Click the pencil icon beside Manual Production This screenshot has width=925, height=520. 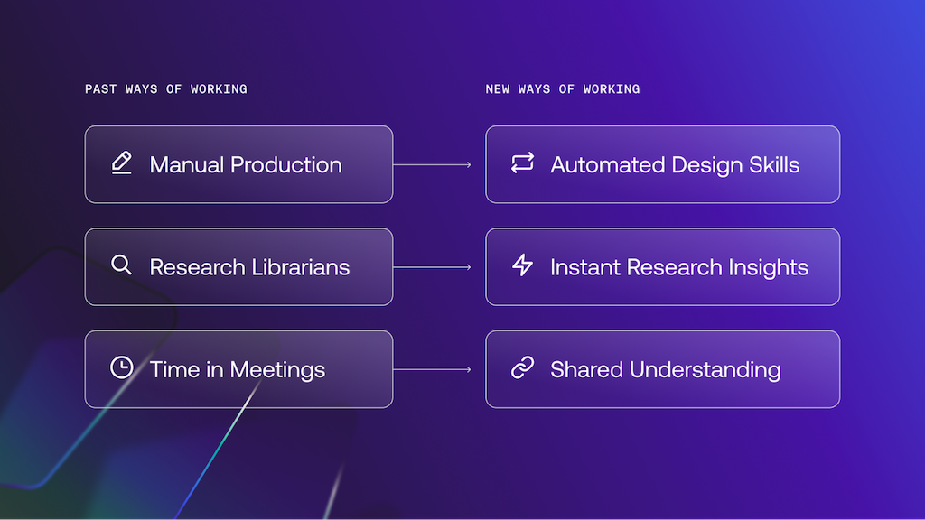click(122, 162)
